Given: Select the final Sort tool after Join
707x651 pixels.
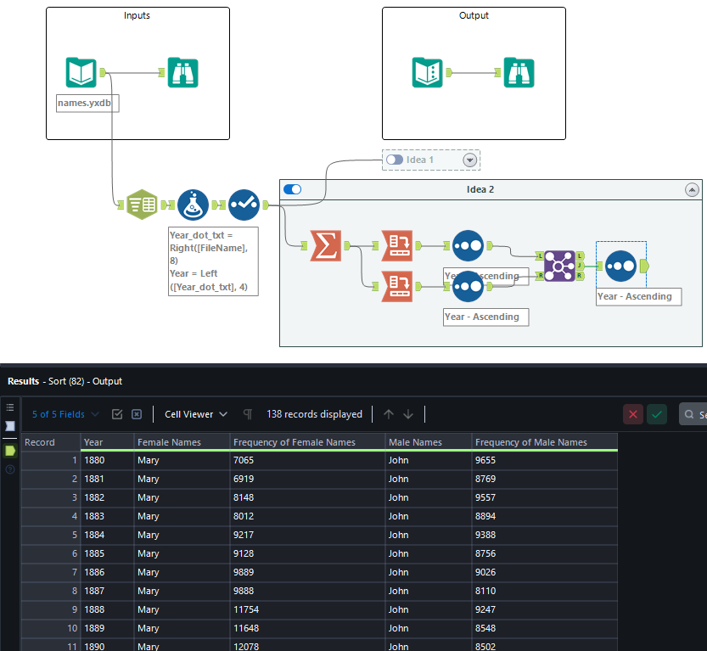Looking at the screenshot, I should (x=621, y=266).
